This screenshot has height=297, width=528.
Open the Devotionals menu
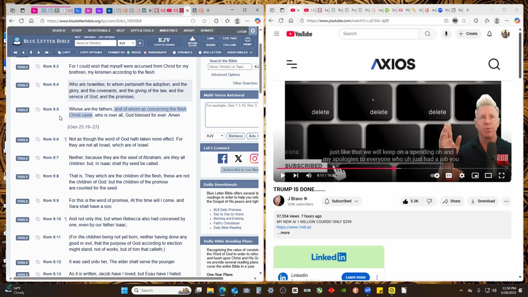[99, 31]
